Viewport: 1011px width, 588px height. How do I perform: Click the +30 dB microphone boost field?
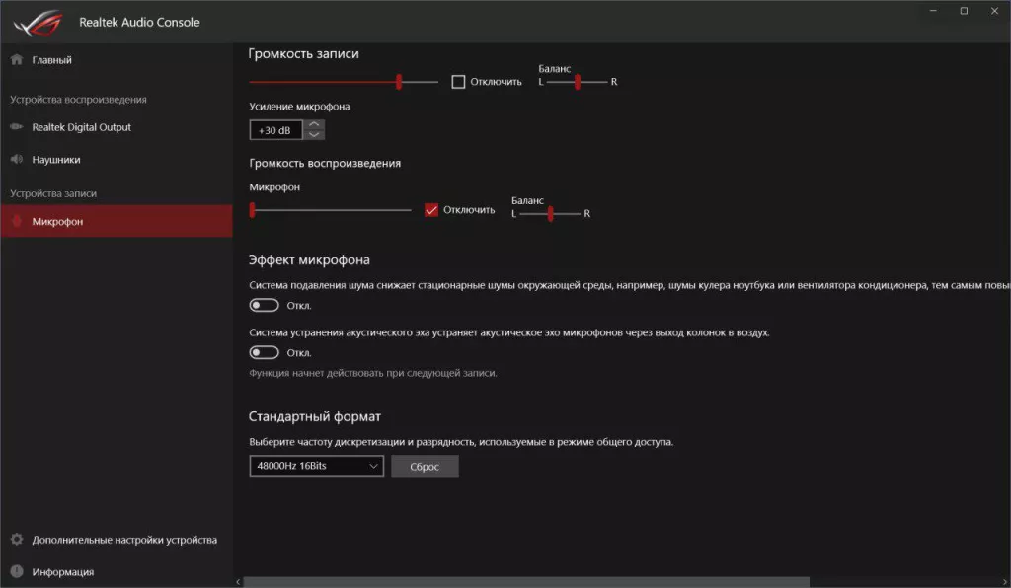pos(275,130)
